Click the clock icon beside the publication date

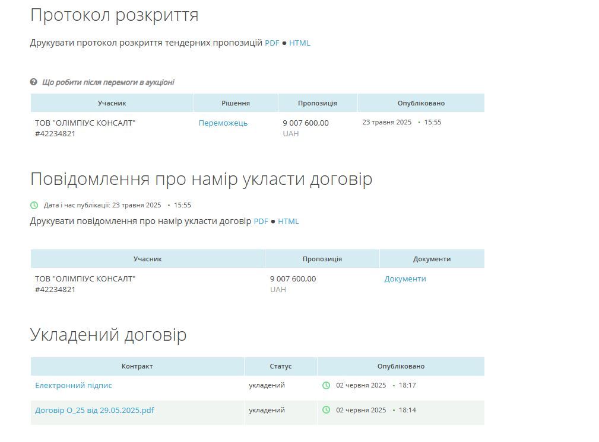pos(34,204)
